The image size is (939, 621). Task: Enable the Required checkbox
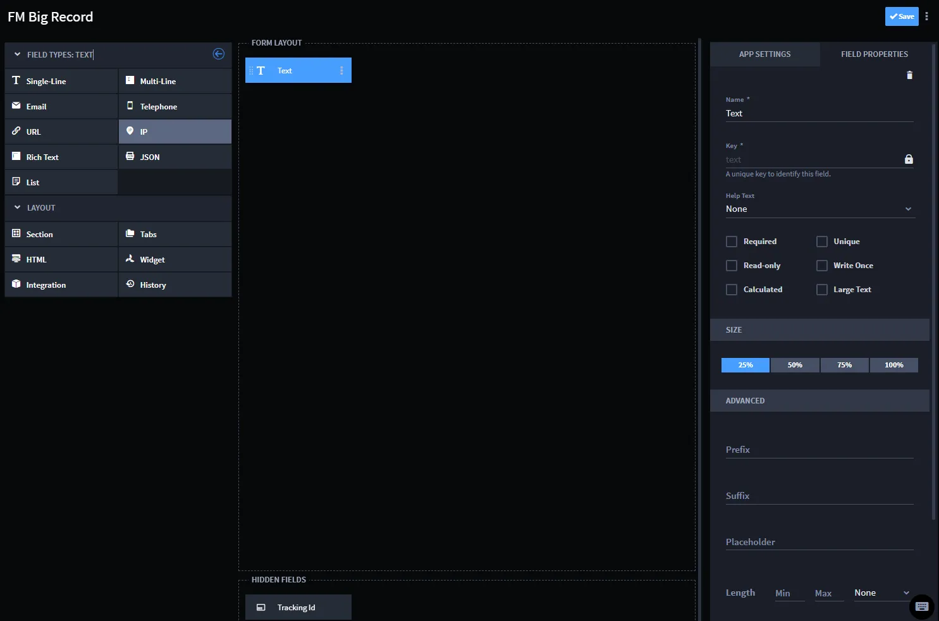coord(732,242)
